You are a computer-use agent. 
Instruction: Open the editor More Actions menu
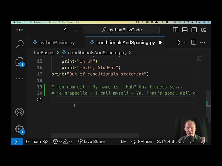(203, 42)
